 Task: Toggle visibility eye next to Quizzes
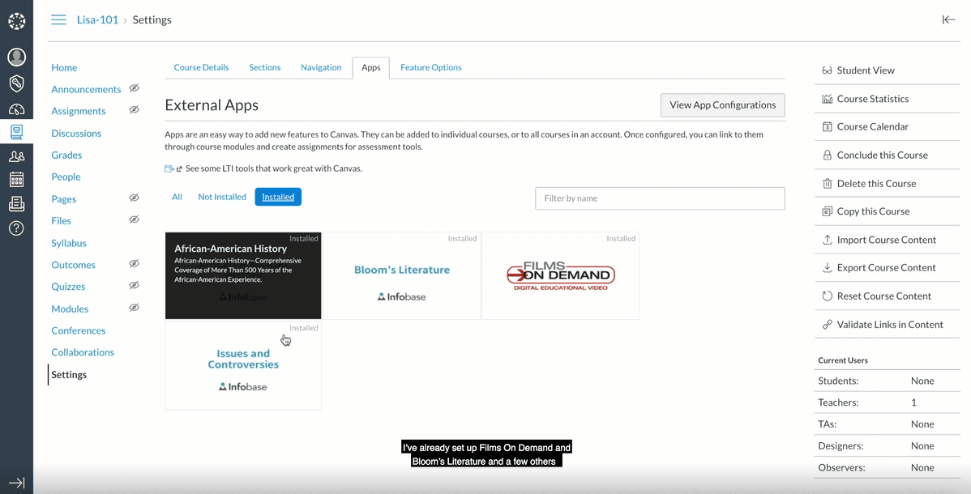(x=134, y=285)
